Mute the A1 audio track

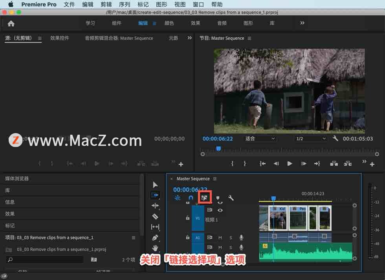220,238
